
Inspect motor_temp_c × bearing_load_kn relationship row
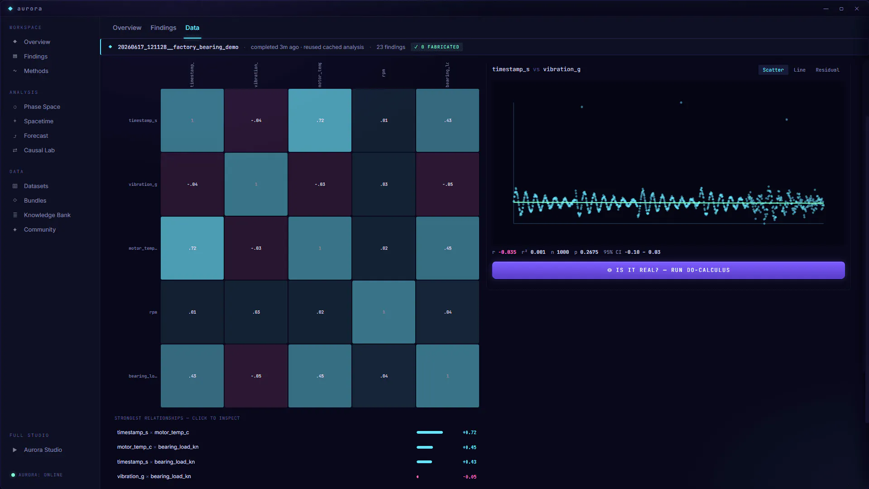coord(297,447)
